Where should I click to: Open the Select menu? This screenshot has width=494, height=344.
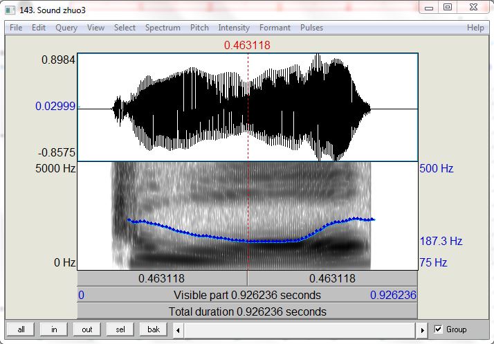[125, 28]
